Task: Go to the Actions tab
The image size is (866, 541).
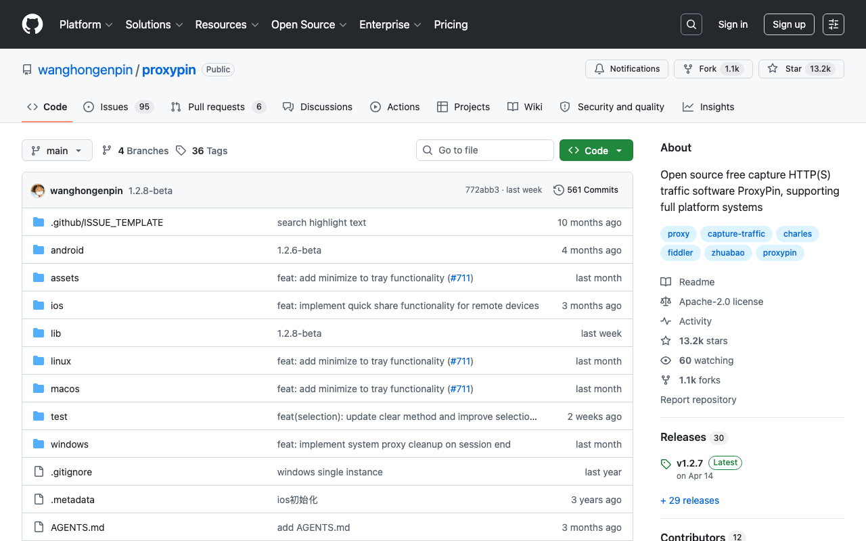Action: 395,107
